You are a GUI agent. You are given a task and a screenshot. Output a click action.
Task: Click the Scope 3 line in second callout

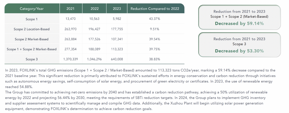point(239,44)
